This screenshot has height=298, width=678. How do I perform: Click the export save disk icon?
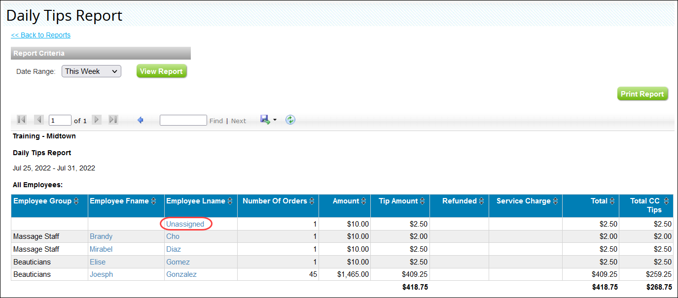[265, 120]
